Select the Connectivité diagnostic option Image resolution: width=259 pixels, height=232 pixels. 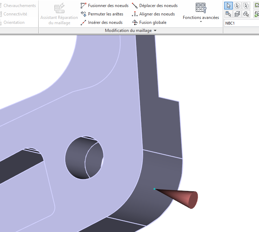(15, 14)
